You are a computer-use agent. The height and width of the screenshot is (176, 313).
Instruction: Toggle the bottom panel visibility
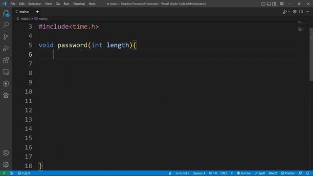click(268, 4)
